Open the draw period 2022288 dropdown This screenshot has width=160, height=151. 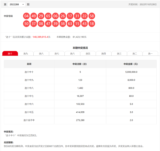pos(17,4)
